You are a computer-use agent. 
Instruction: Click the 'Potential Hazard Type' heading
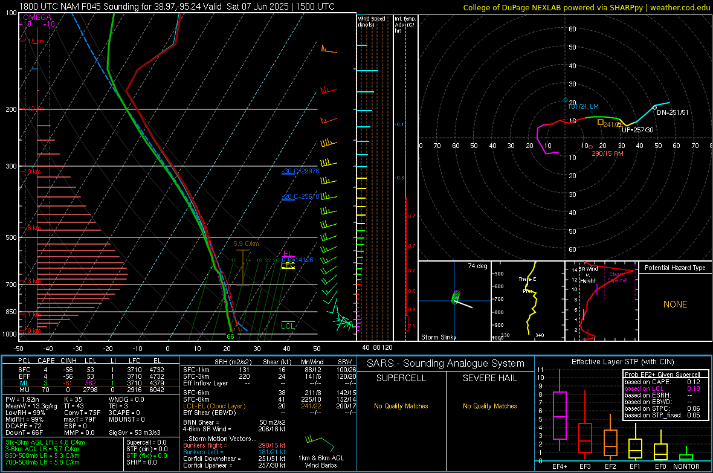[x=675, y=268]
